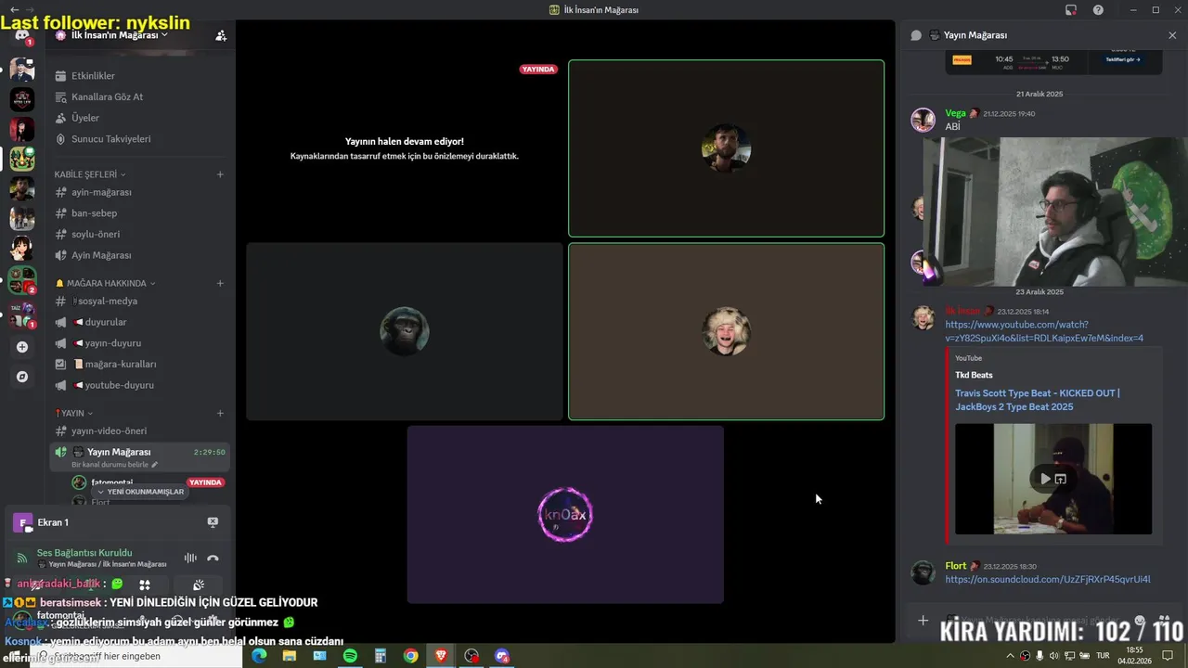The image size is (1188, 668).
Task: Open Microsoft Edge from the taskbar
Action: click(259, 656)
